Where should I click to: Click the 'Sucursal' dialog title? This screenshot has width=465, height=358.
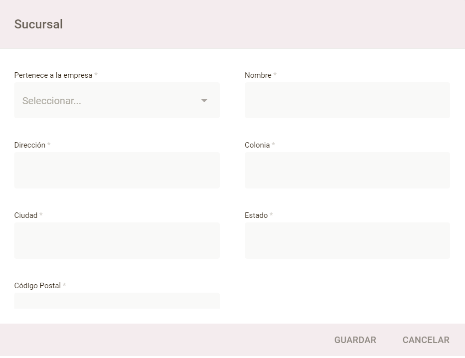[x=38, y=24]
